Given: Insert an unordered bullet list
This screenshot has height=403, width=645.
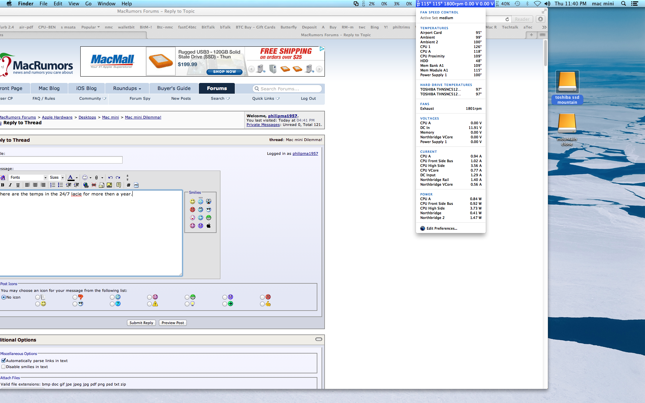Looking at the screenshot, I should 60,185.
